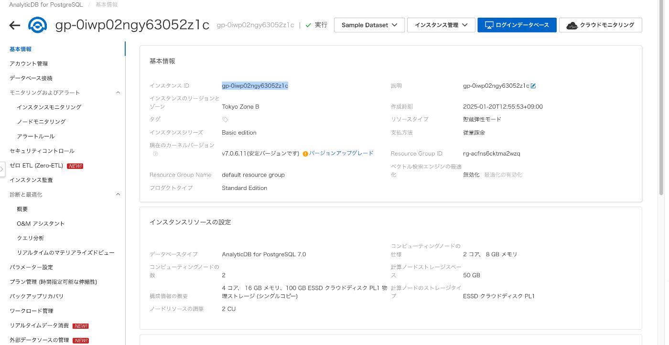This screenshot has width=669, height=345.
Task: Click help icon under 現在のカーネルバージョン
Action: pyautogui.click(x=155, y=154)
